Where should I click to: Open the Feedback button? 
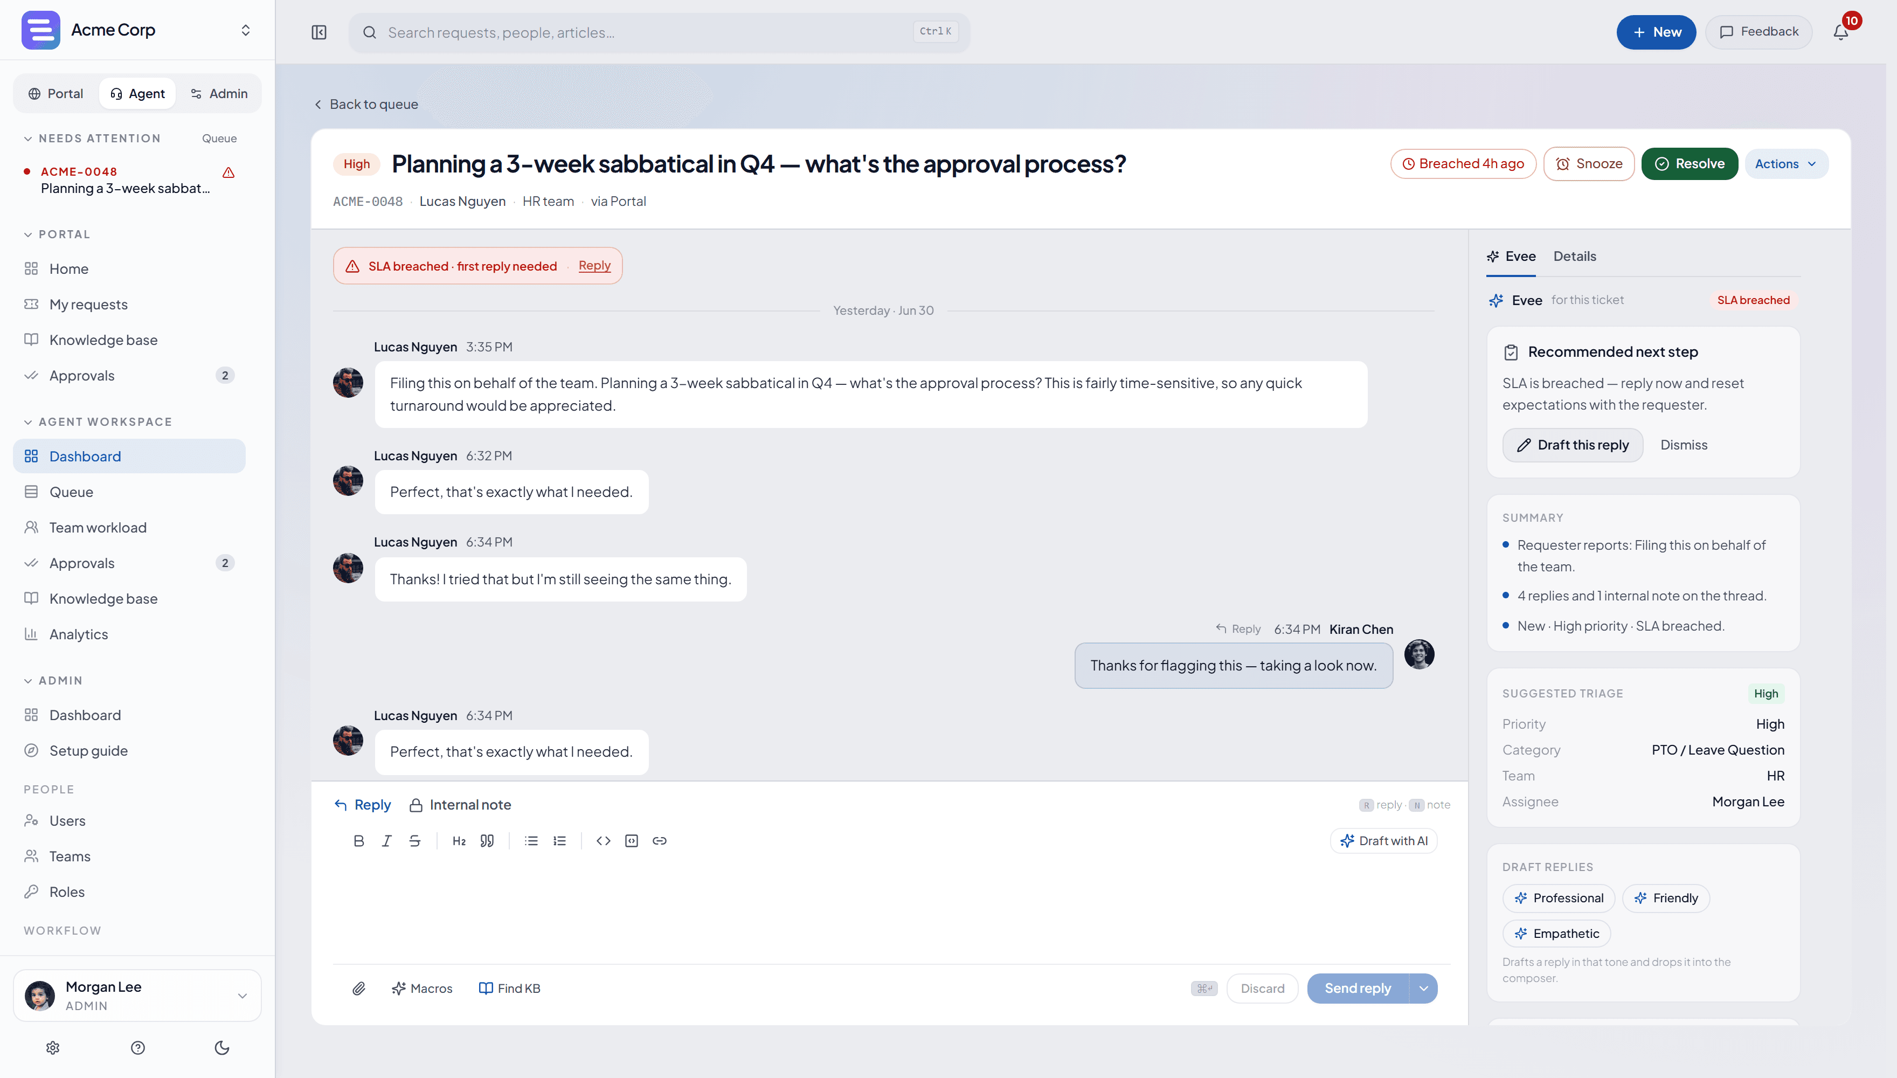[x=1758, y=32]
